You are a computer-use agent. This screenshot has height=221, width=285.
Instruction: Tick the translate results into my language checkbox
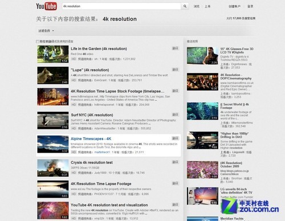(x=38, y=42)
